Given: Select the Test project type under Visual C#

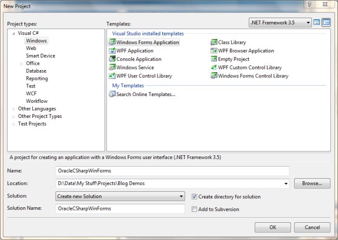Looking at the screenshot, I should click(31, 86).
